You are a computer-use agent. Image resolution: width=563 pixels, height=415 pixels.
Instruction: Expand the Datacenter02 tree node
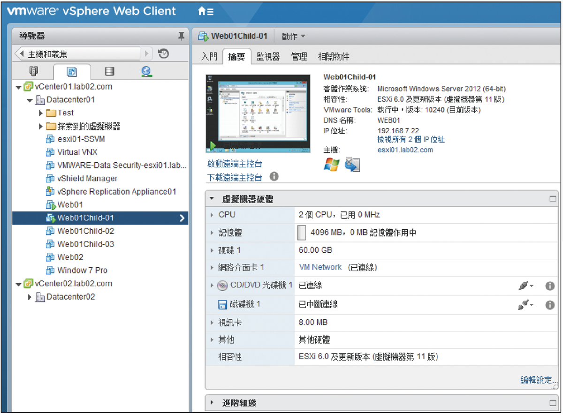(30, 297)
